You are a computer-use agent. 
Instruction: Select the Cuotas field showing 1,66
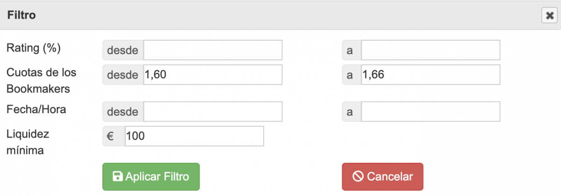[x=431, y=74]
